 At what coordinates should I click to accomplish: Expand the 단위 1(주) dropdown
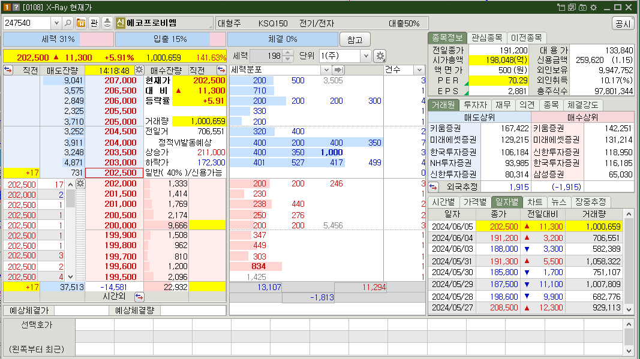[x=366, y=56]
